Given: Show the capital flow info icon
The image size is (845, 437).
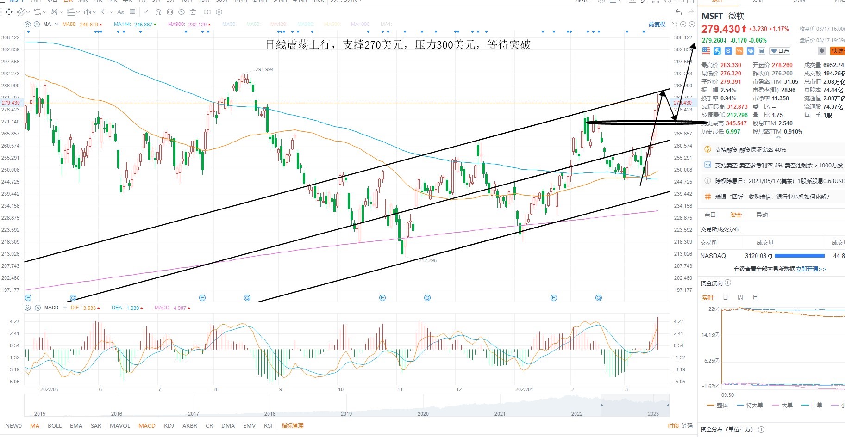Looking at the screenshot, I should pos(728,283).
